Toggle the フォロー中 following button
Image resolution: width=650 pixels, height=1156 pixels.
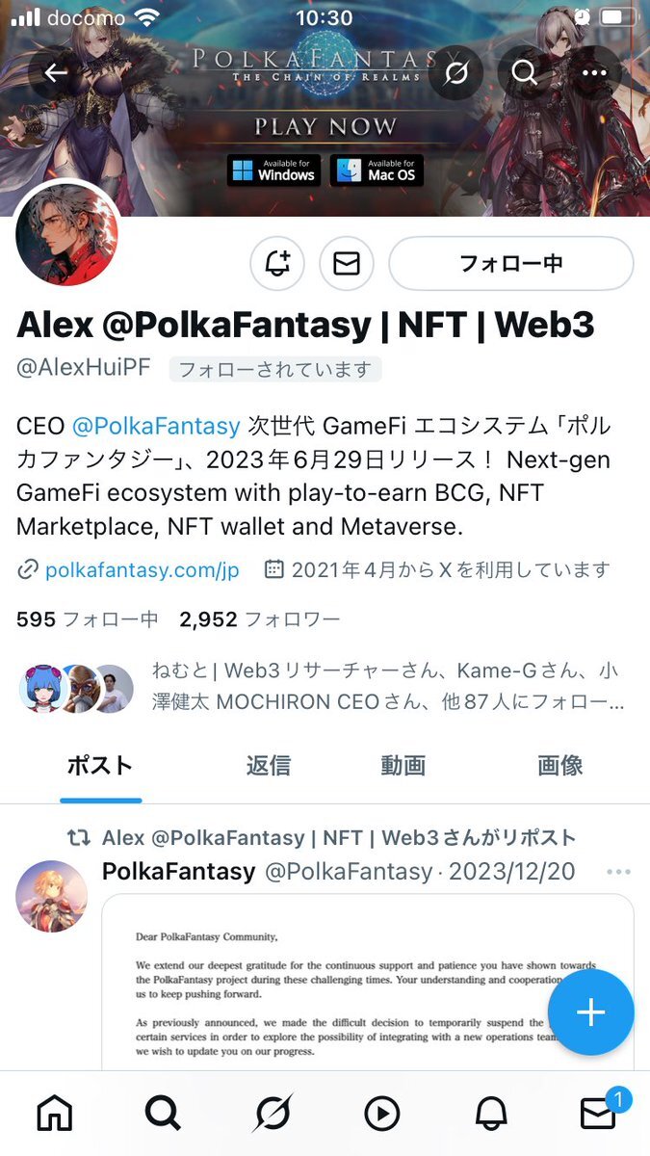tap(511, 263)
